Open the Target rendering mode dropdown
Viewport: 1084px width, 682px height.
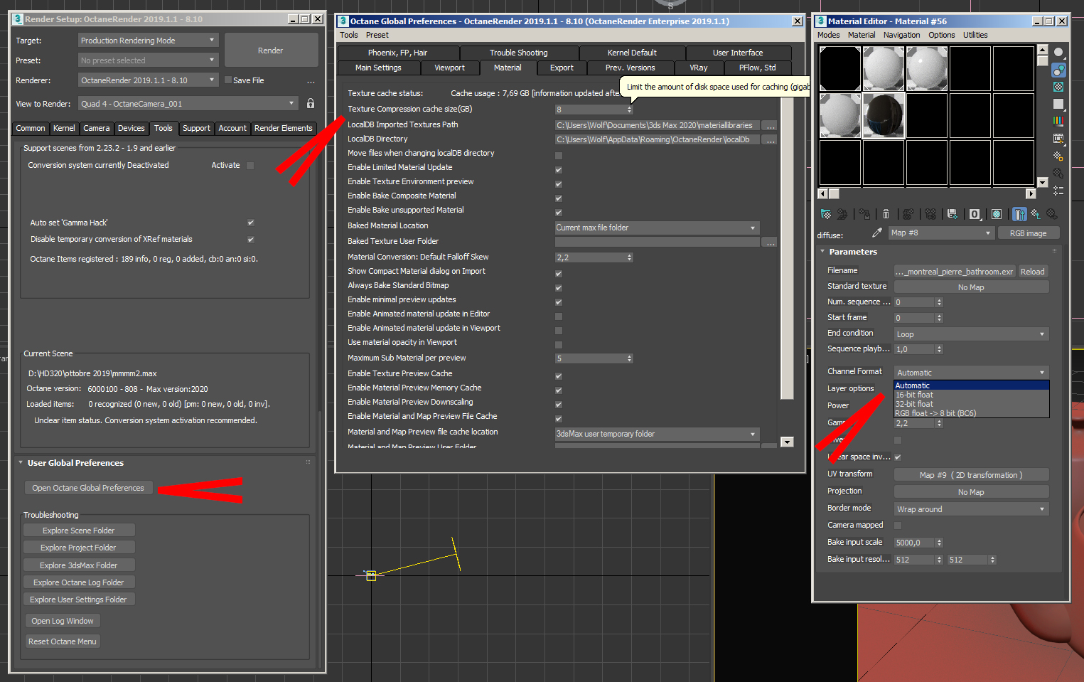point(148,41)
